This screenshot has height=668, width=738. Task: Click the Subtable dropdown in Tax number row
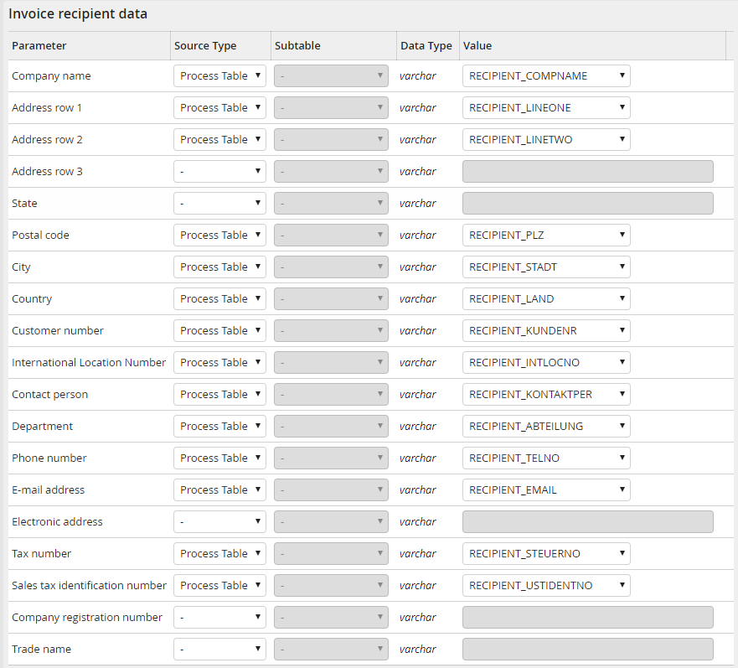click(x=332, y=553)
